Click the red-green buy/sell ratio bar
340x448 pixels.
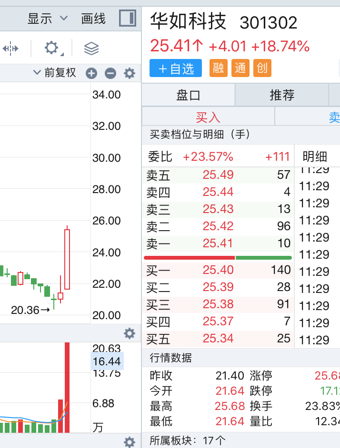coord(219,257)
